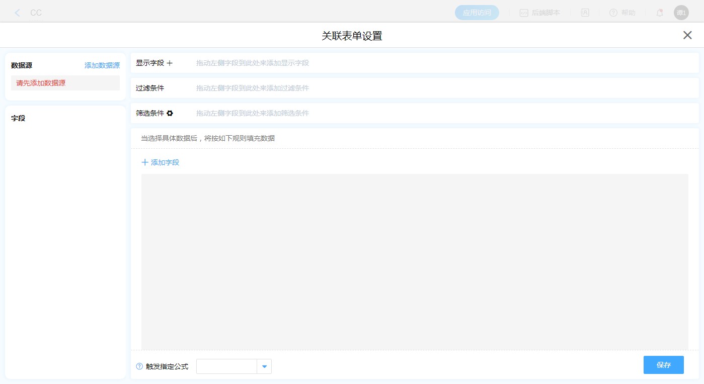
Task: Click the question mark beside 触发指定公式
Action: (139, 366)
